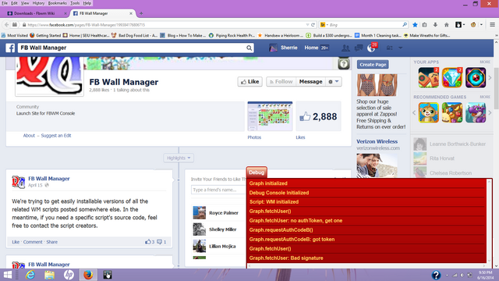Bookmark this page with the star icon
The image size is (499, 281).
point(415,24)
